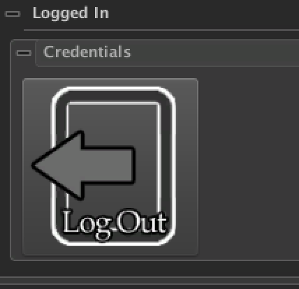Select the Credentials header bar
299x289 pixels.
point(167,53)
